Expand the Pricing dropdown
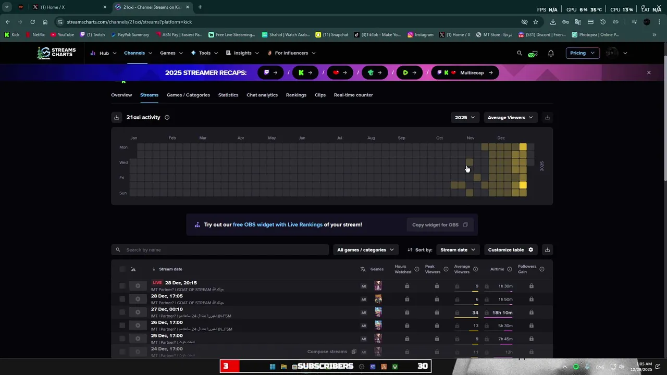Image resolution: width=667 pixels, height=375 pixels. [x=582, y=53]
